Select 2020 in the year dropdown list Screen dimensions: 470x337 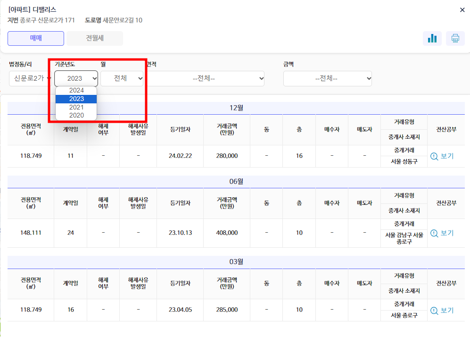pyautogui.click(x=76, y=115)
